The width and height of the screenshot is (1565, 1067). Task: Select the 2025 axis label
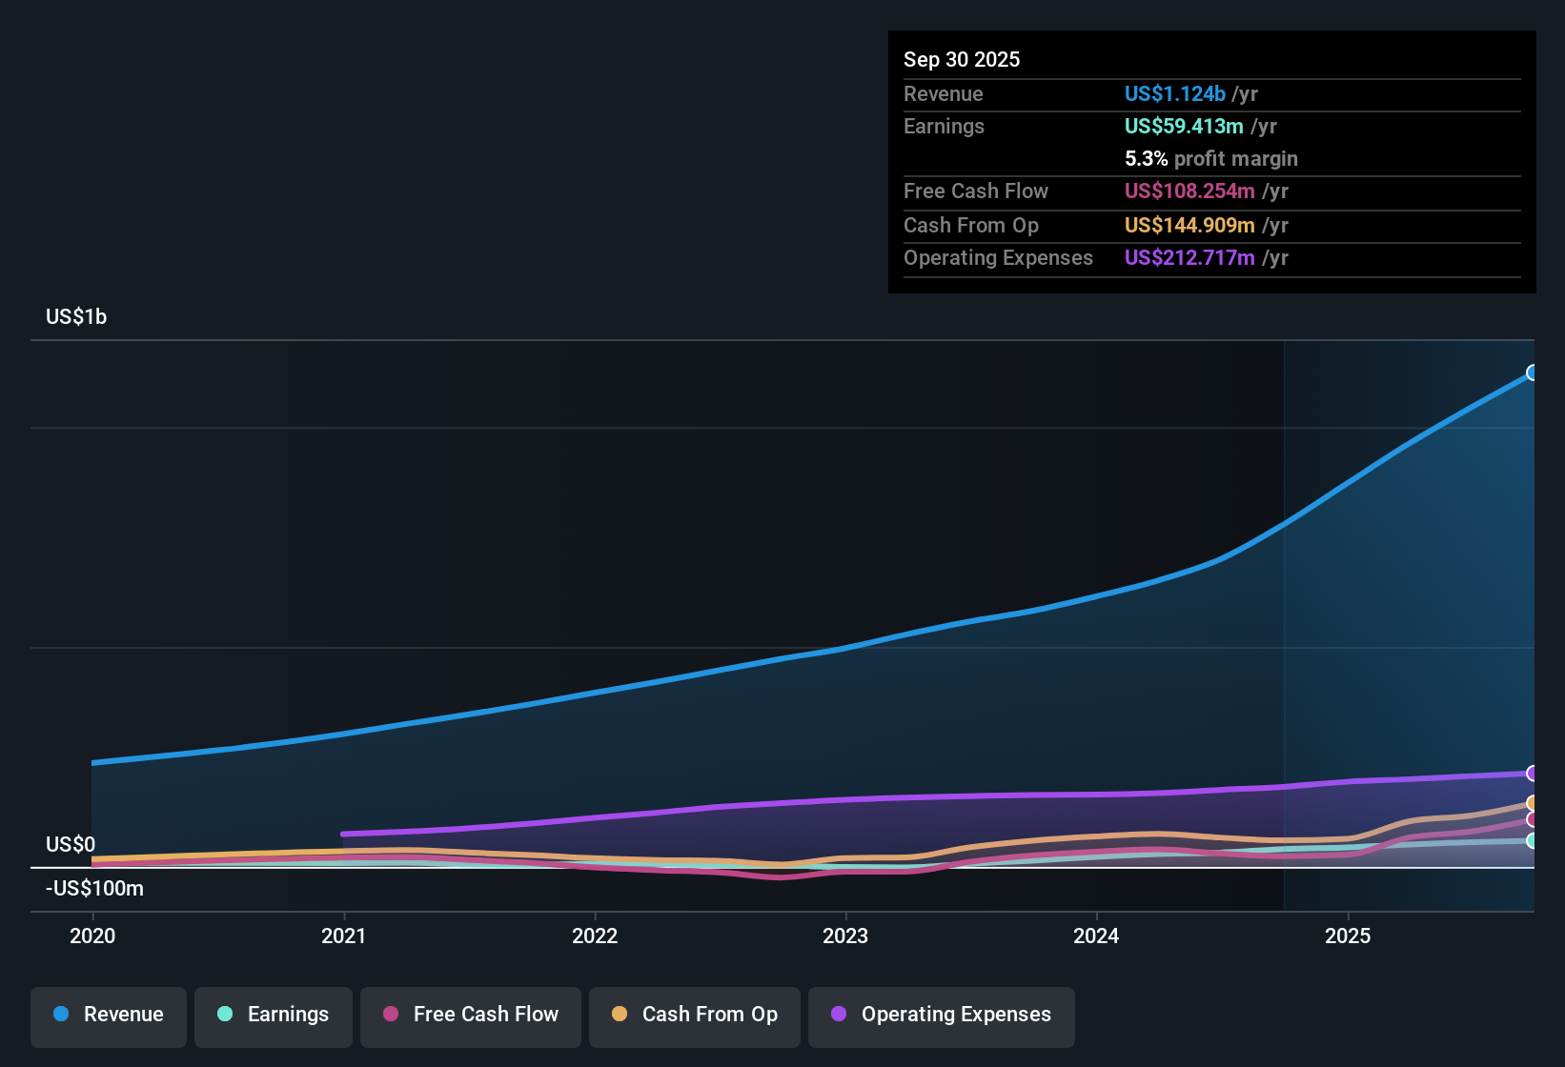click(1349, 936)
